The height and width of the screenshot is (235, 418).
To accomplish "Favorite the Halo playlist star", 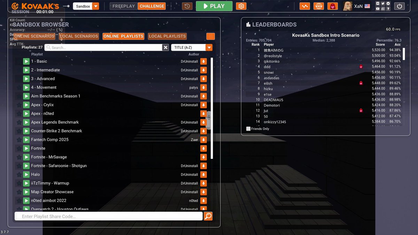I will [x=19, y=174].
